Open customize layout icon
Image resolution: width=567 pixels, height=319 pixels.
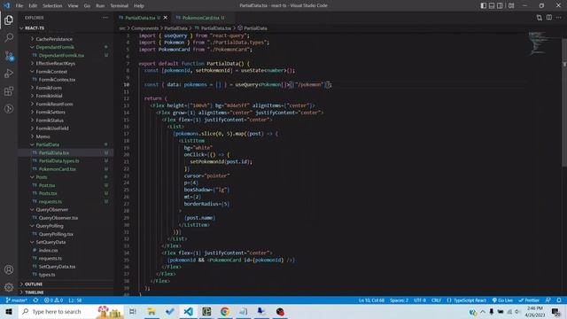pos(511,5)
